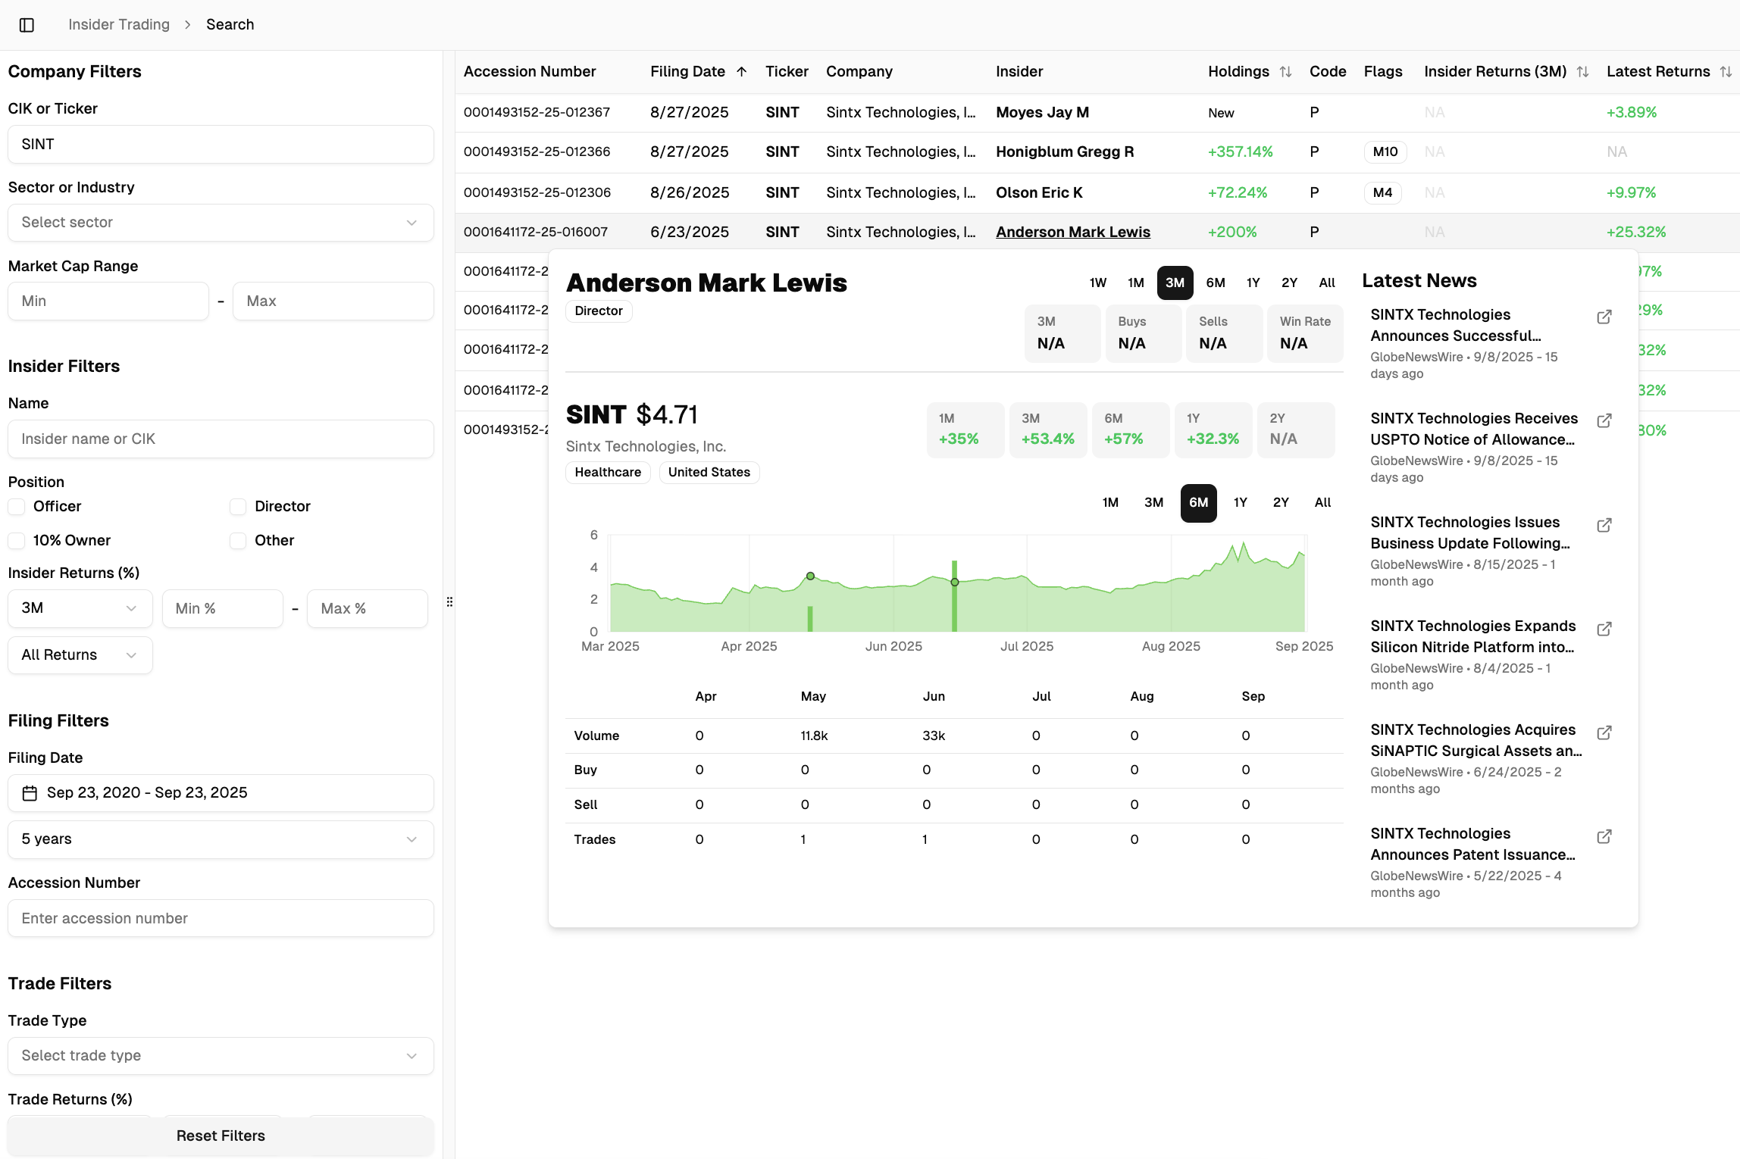Viewport: 1740px width, 1159px height.
Task: Click the M4 flag badge
Action: (x=1382, y=193)
